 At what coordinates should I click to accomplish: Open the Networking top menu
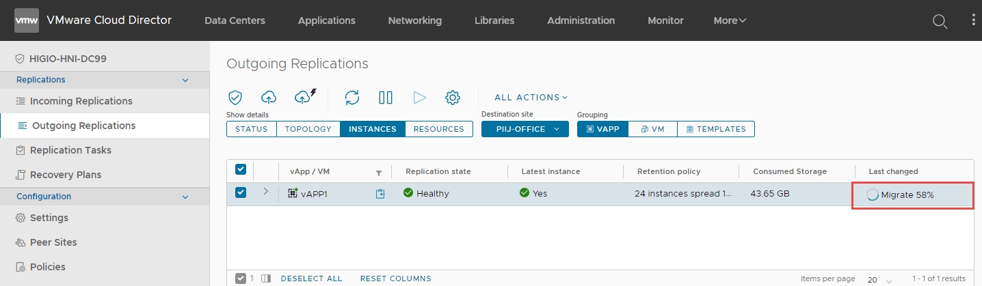[x=414, y=20]
